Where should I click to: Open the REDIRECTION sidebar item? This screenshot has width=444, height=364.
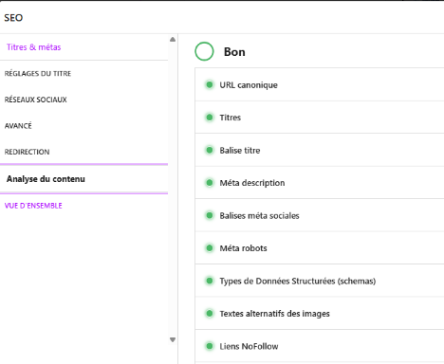tap(27, 152)
